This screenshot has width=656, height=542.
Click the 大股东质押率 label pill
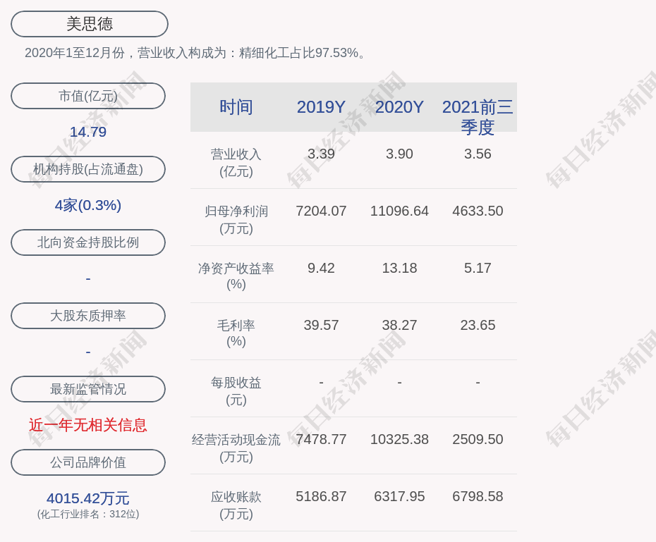(x=88, y=316)
